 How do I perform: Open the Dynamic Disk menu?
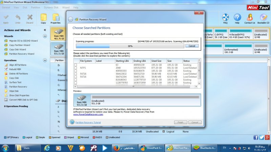coord(51,7)
